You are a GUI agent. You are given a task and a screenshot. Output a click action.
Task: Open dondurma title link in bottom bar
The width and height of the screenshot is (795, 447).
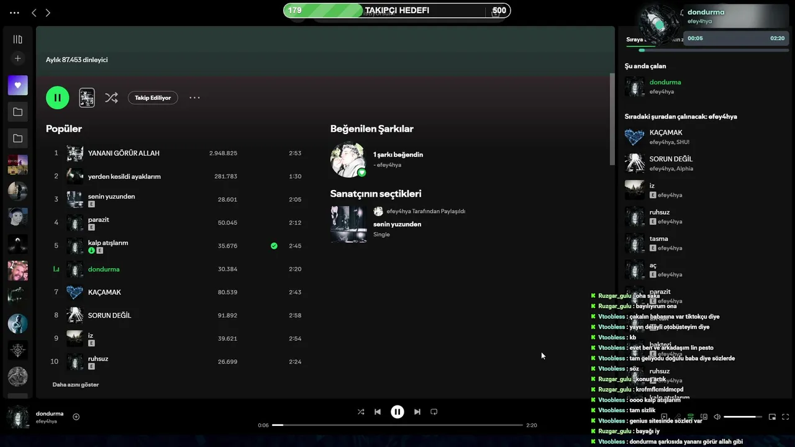click(50, 413)
